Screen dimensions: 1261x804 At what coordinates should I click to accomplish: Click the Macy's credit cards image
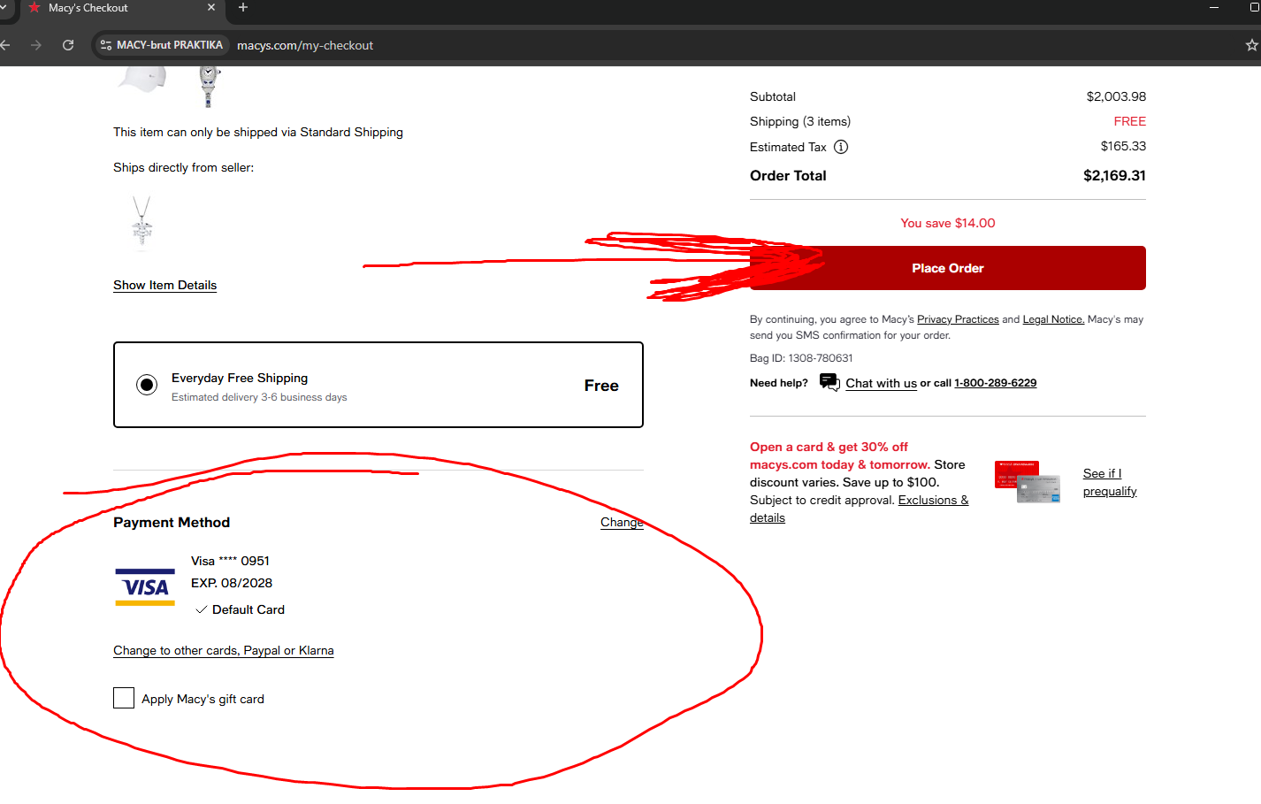pos(1027,482)
